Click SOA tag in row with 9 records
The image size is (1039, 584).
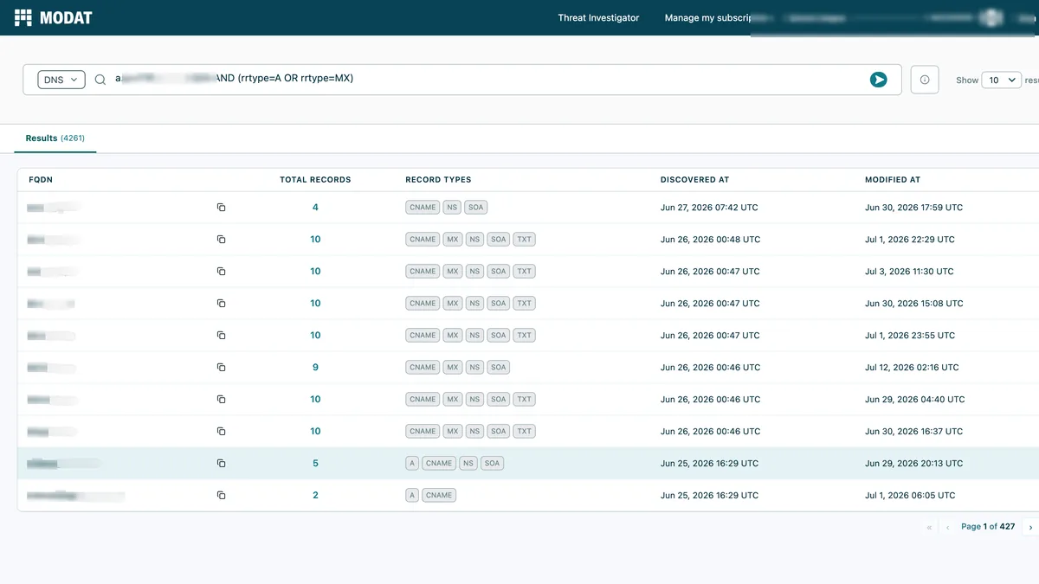point(498,368)
